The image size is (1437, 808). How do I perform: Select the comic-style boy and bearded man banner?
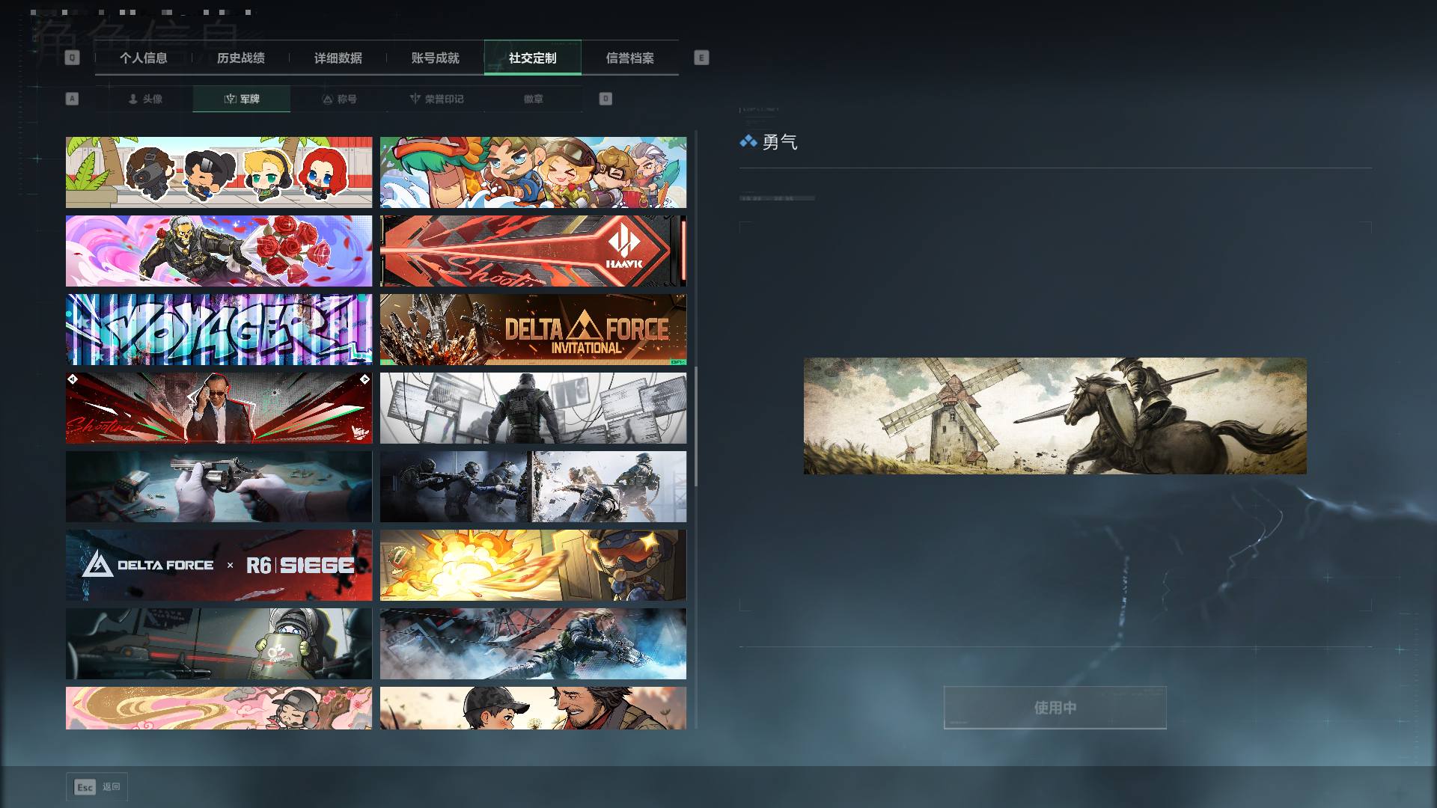533,708
